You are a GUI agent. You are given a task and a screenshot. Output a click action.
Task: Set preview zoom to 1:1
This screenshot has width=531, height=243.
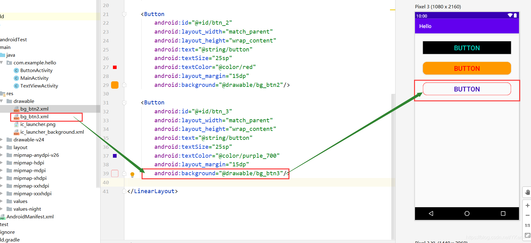[x=527, y=225]
